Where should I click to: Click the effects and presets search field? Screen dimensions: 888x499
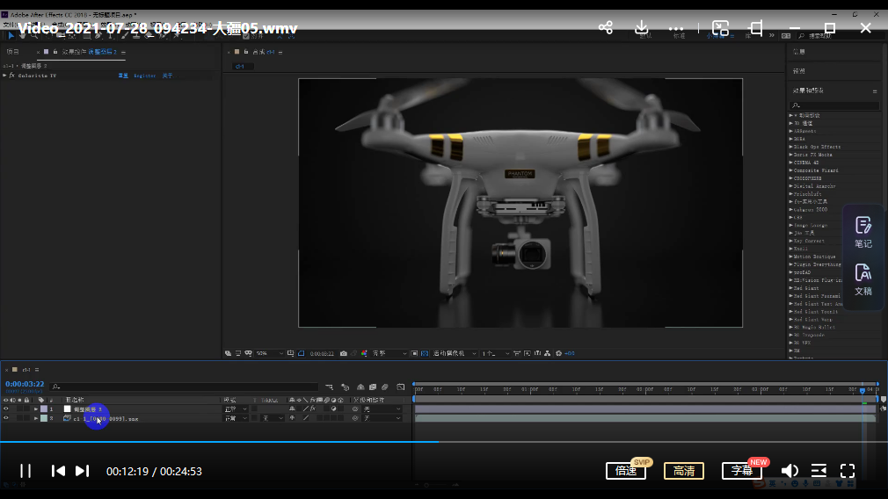(834, 105)
